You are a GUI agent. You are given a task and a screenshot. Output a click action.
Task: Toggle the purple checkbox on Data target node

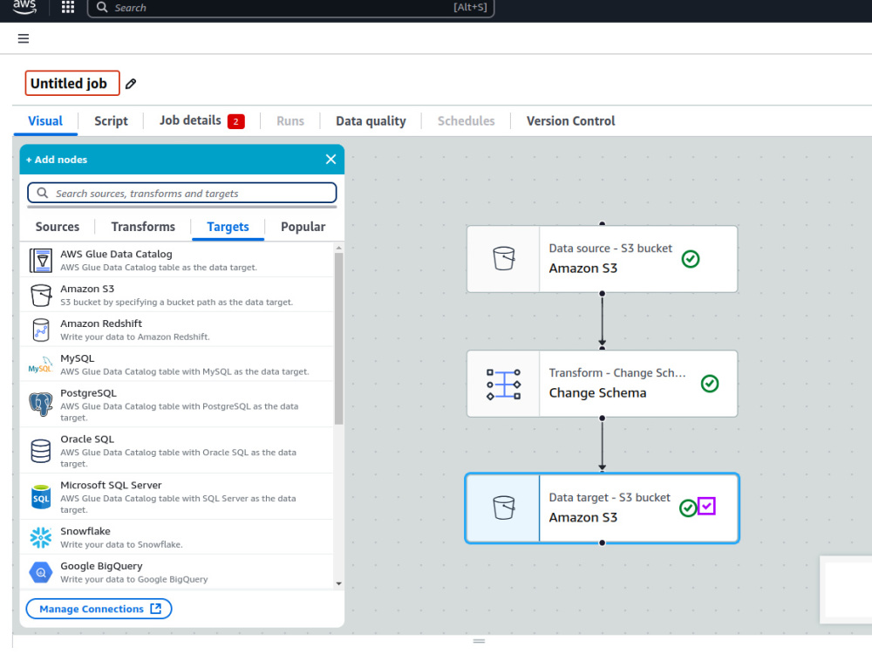(706, 506)
